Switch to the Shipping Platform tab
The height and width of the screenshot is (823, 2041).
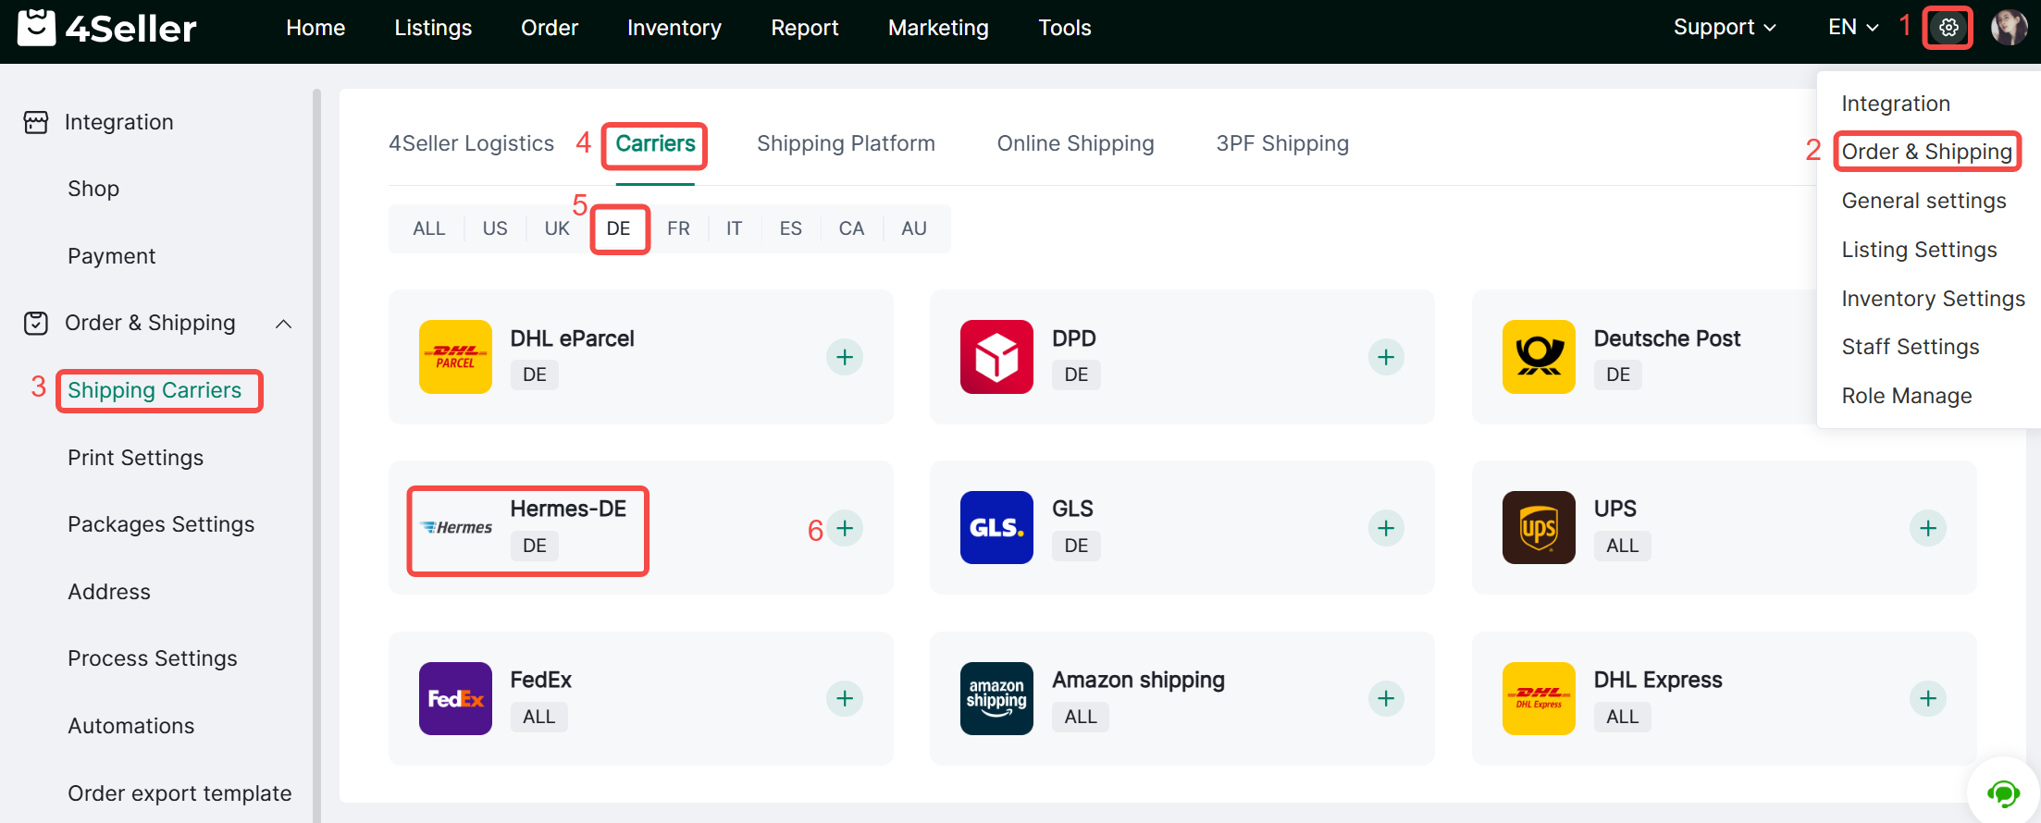(846, 143)
